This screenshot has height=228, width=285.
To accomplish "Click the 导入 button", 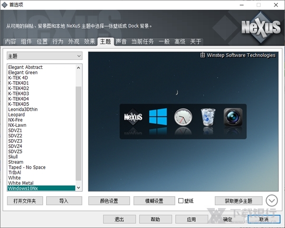I will [x=64, y=201].
